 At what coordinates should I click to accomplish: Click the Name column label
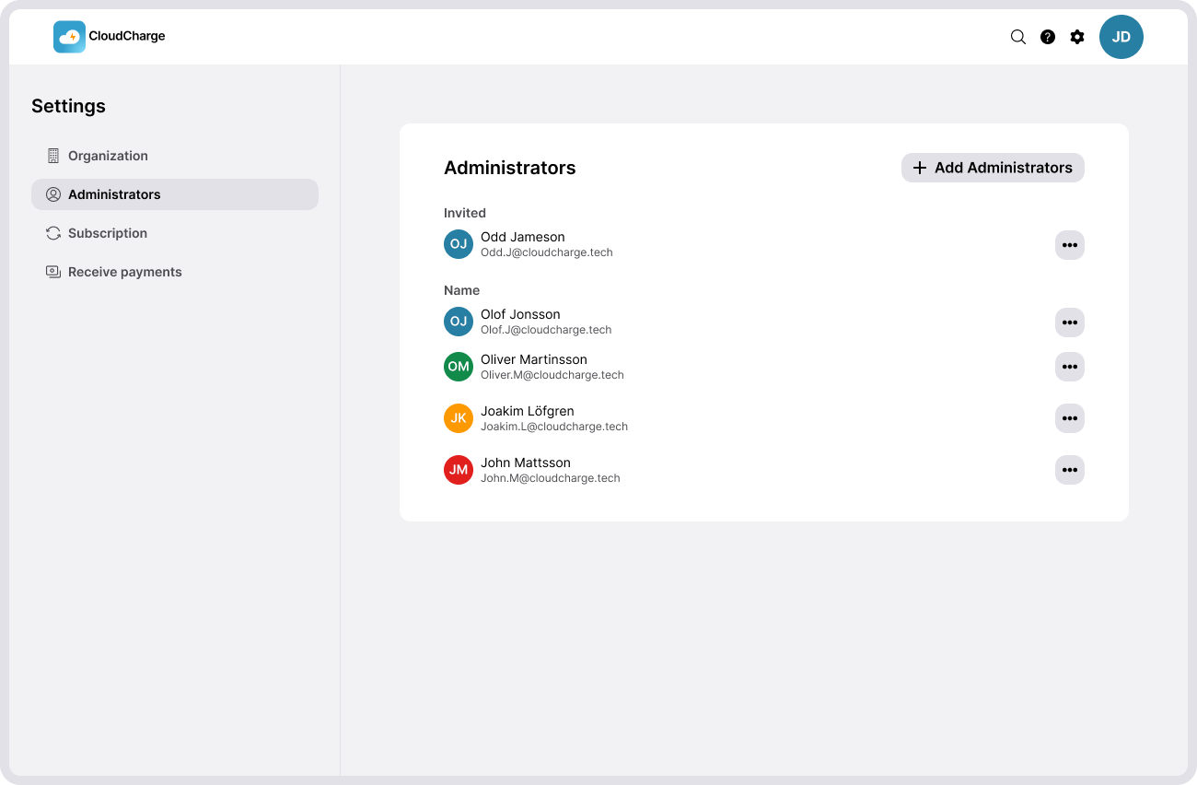[x=462, y=290]
